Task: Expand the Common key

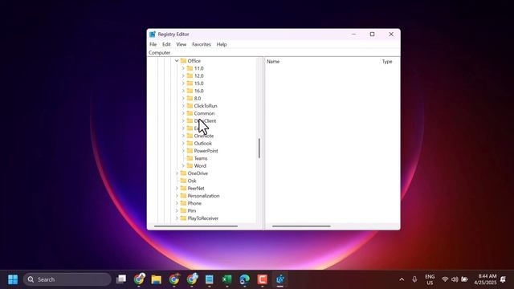Action: click(x=183, y=113)
